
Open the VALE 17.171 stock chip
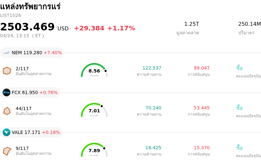(32, 132)
